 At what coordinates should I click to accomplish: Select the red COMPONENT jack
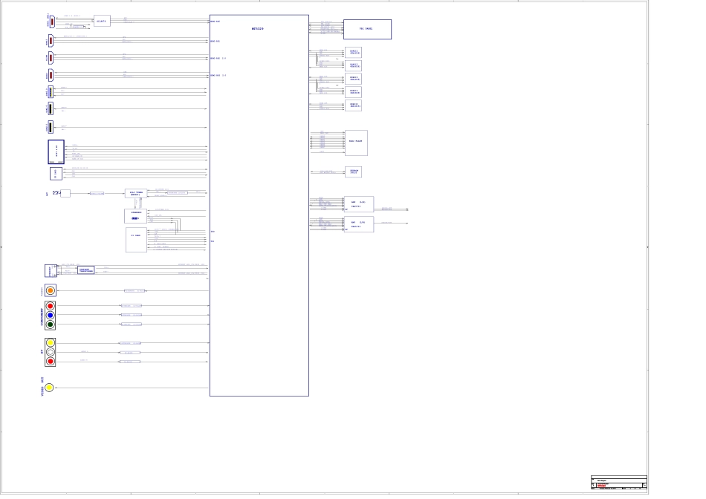(50, 306)
